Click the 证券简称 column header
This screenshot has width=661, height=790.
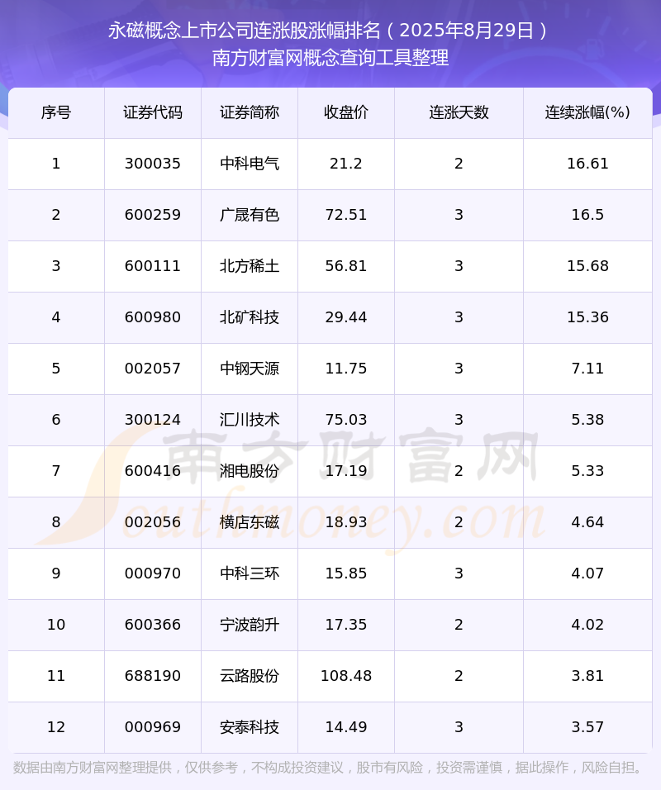click(x=250, y=112)
